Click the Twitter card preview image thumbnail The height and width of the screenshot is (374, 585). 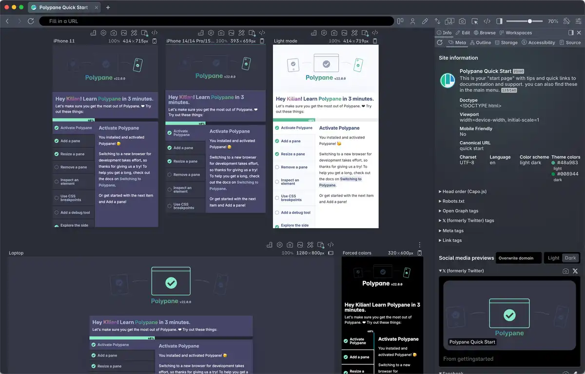point(509,315)
